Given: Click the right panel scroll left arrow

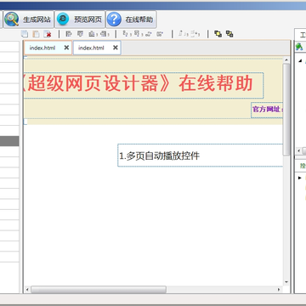Looking at the screenshot, I should [298, 150].
